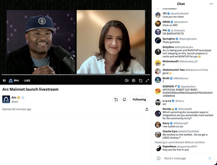Click KRON's verified badge

(172, 22)
